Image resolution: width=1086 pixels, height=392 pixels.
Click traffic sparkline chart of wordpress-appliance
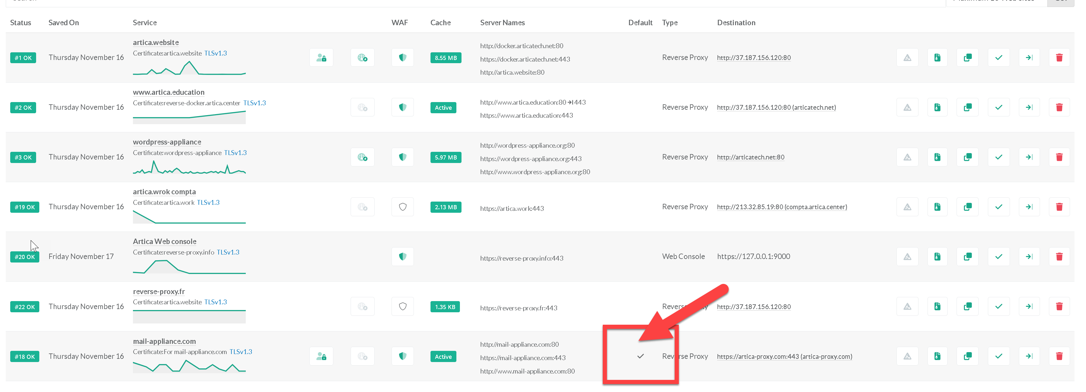[x=189, y=168]
